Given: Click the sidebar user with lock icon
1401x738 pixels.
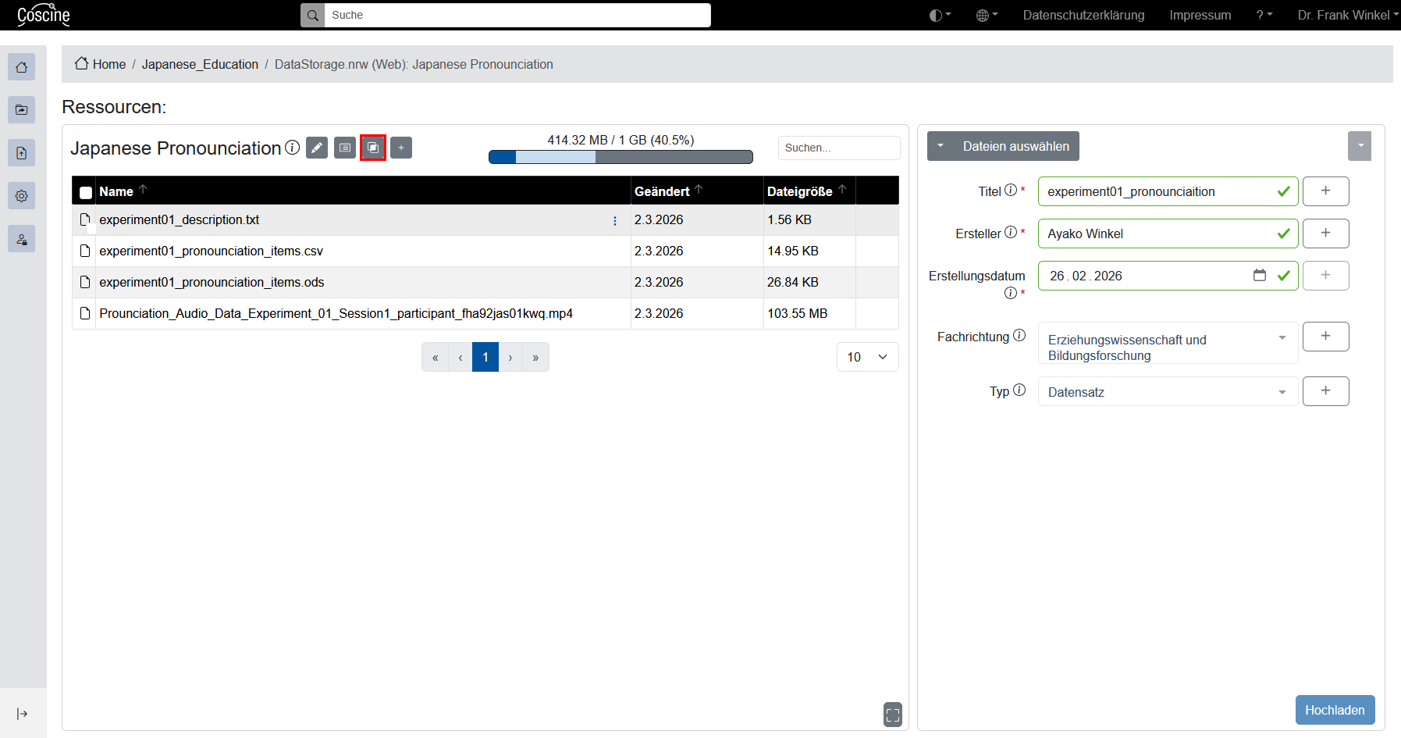Looking at the screenshot, I should point(22,239).
